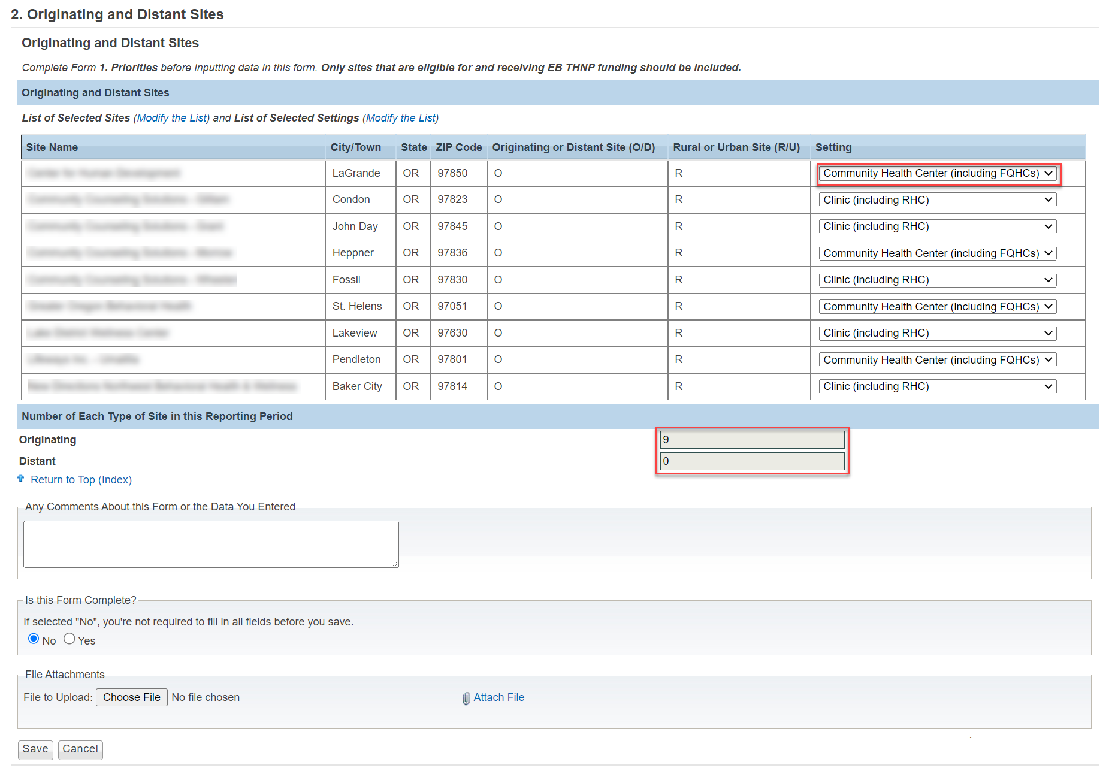
Task: Click Modify the List link for Selected Settings
Action: 401,118
